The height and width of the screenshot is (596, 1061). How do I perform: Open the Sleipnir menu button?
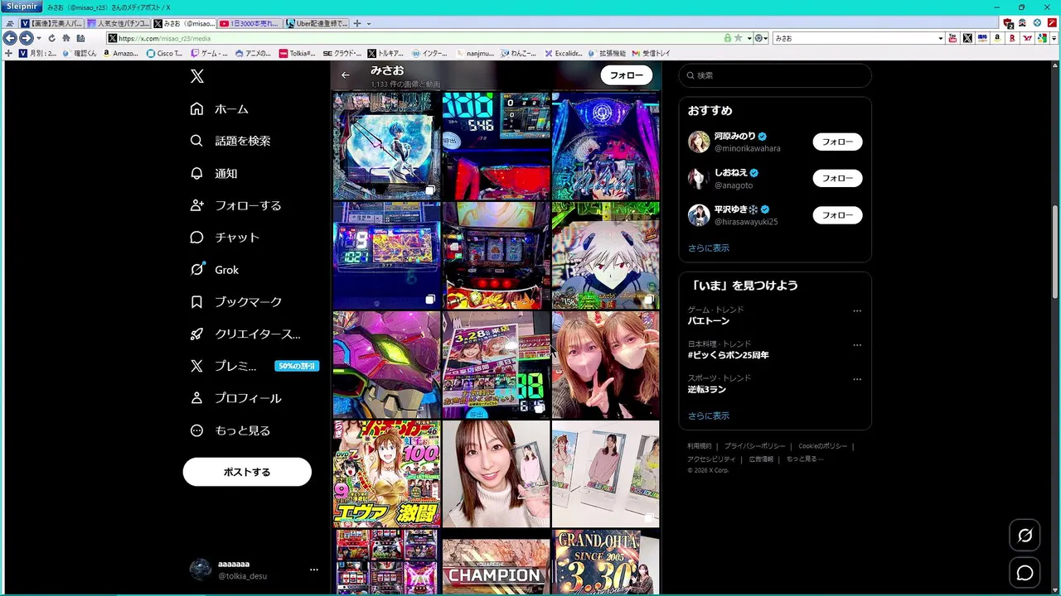click(x=22, y=7)
